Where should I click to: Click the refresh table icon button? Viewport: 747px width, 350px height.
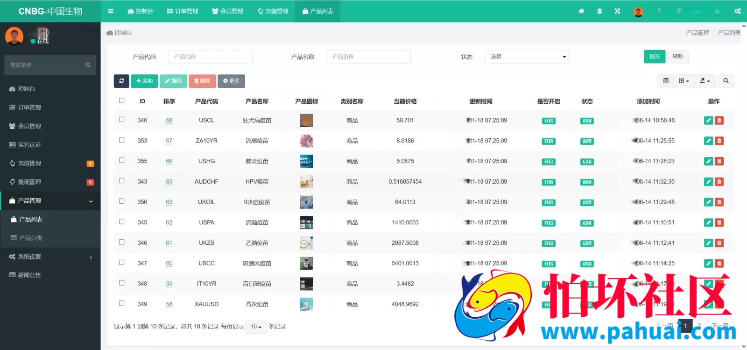121,81
